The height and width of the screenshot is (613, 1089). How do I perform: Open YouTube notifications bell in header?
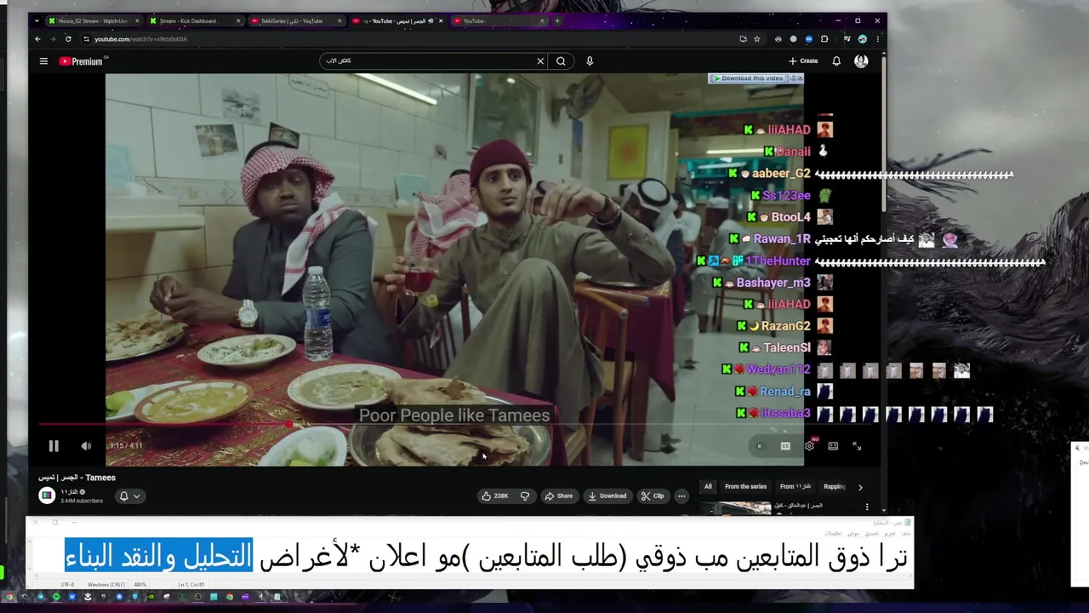pos(836,61)
